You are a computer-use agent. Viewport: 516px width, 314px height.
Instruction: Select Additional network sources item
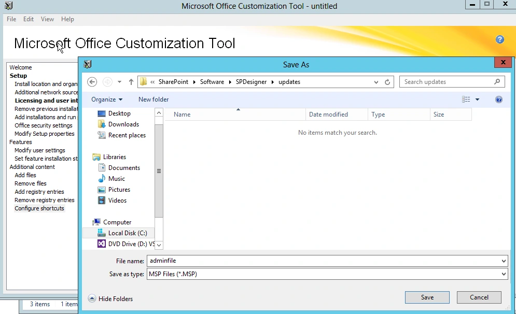coord(46,92)
